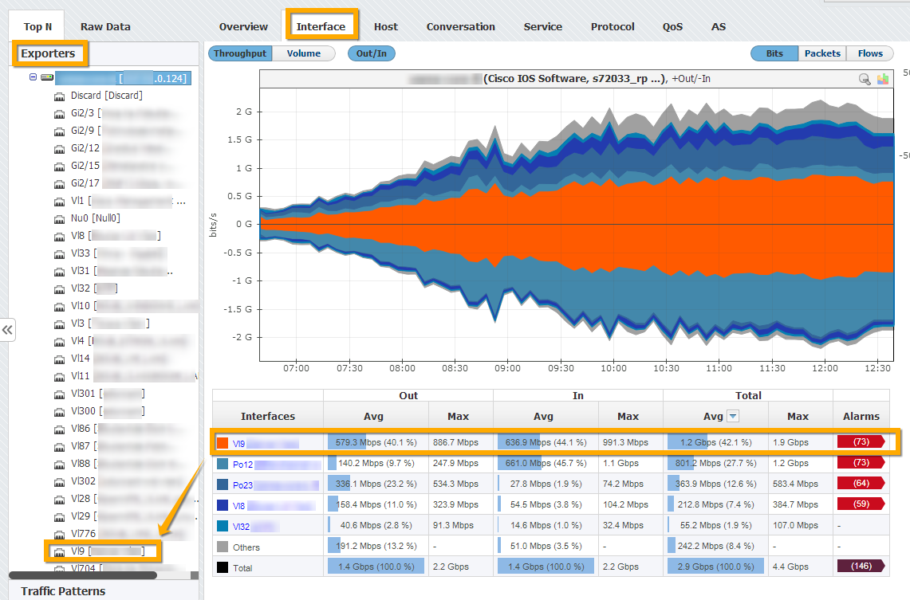This screenshot has height=600, width=910.
Task: Click the exporter tree horizontal scrollbar
Action: click(x=83, y=575)
